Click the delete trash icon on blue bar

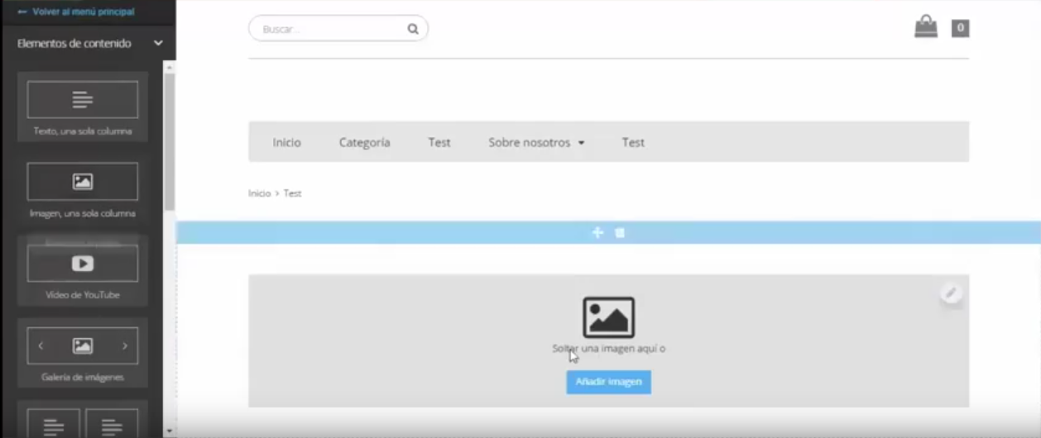click(x=620, y=233)
